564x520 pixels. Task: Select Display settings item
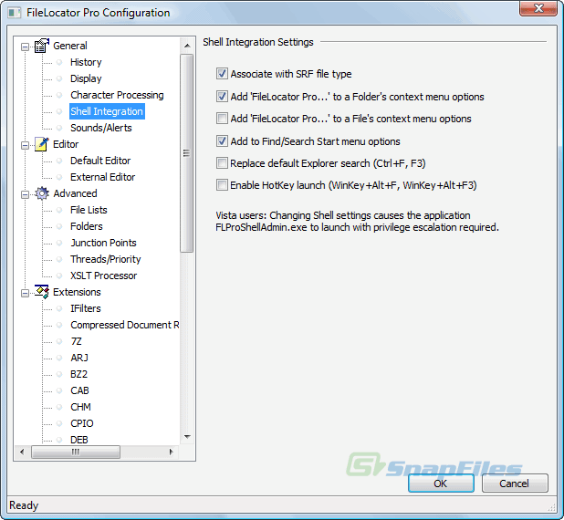86,78
